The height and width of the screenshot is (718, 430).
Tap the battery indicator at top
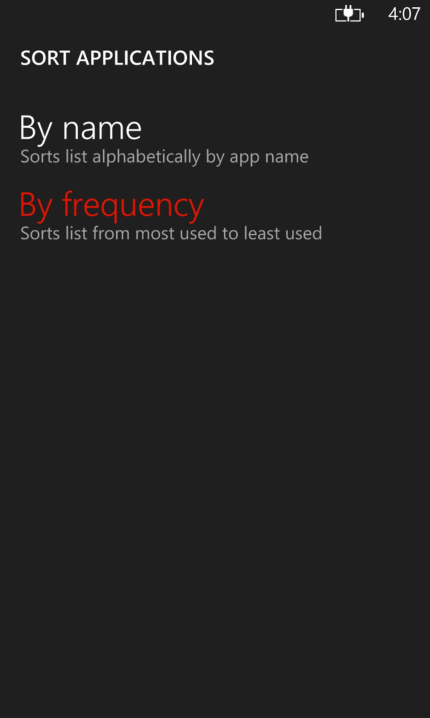(349, 14)
